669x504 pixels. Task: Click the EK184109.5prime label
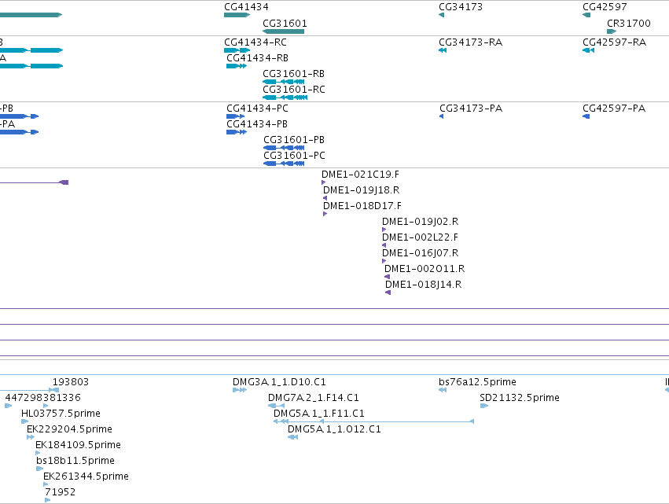point(78,446)
